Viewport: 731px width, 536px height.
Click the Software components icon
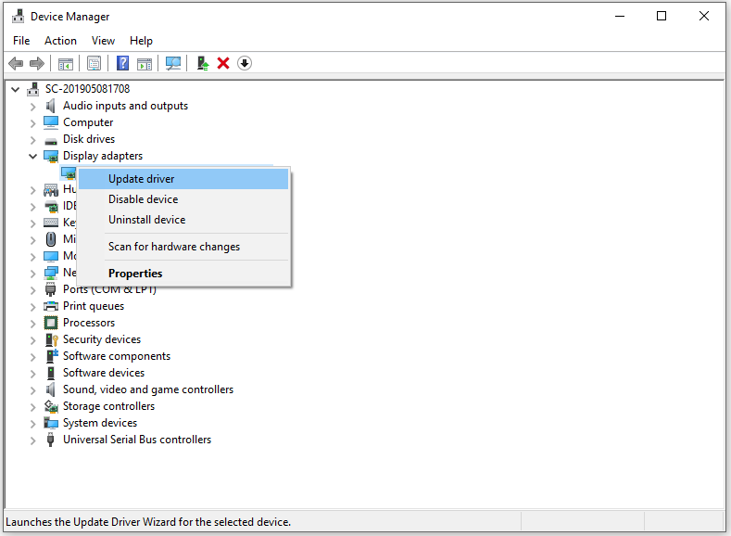pos(52,356)
